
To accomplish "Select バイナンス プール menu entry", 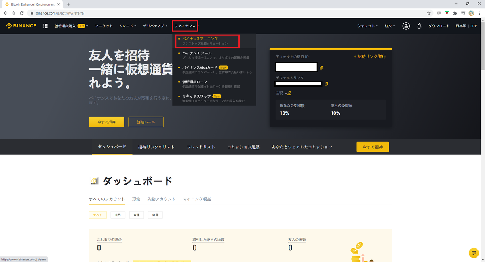I will click(214, 55).
